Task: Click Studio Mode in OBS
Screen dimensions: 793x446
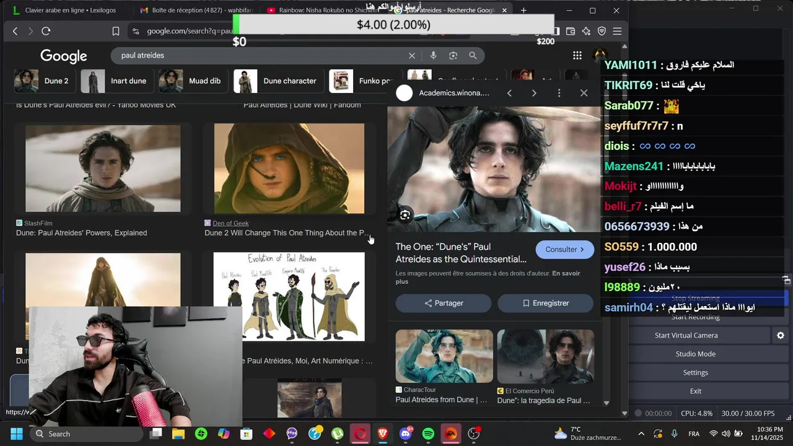Action: click(x=696, y=354)
